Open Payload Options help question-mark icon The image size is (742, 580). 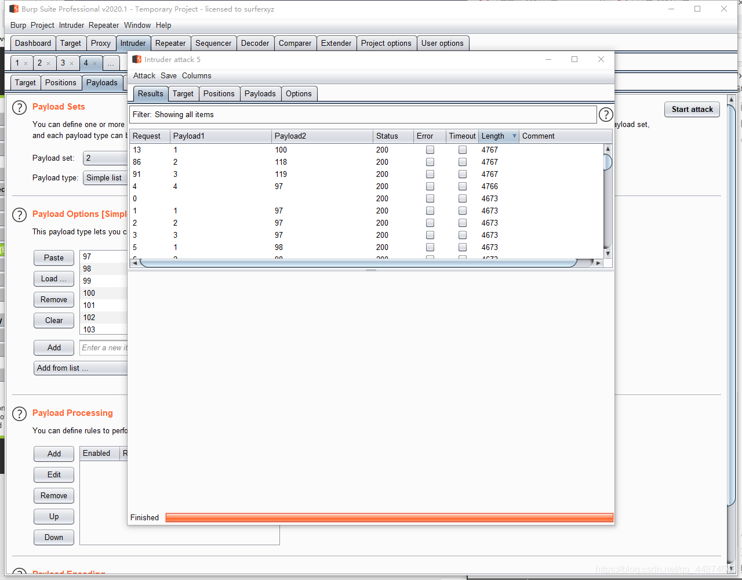[x=19, y=215]
